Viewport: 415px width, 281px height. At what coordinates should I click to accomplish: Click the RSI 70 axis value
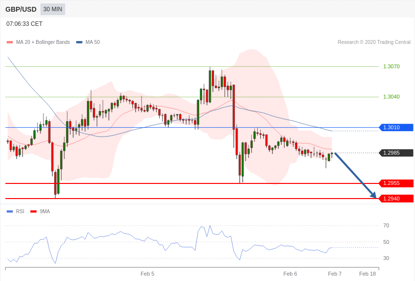point(386,225)
